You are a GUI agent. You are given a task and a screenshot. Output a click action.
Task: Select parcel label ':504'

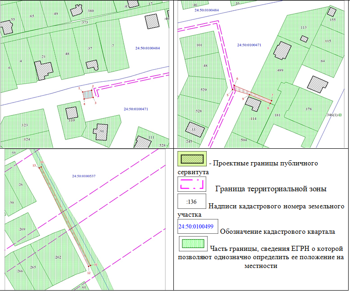(x=244, y=140)
